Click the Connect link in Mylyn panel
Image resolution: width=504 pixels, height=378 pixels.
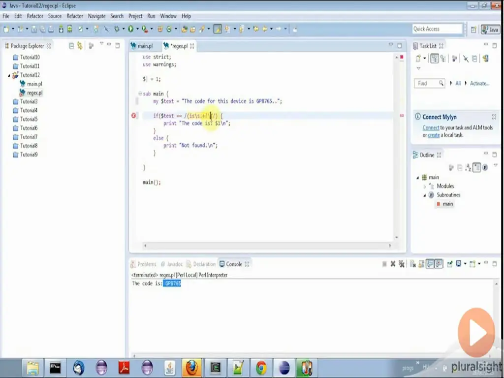click(431, 127)
